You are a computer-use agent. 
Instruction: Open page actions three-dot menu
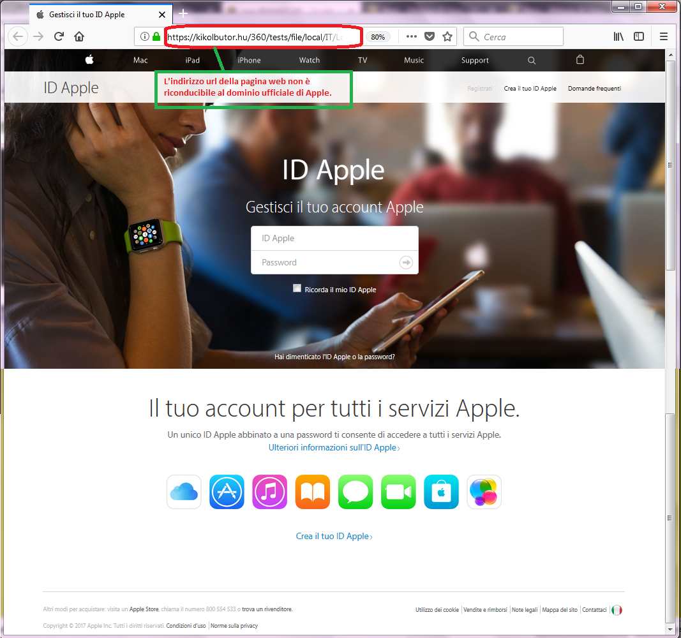(x=411, y=36)
